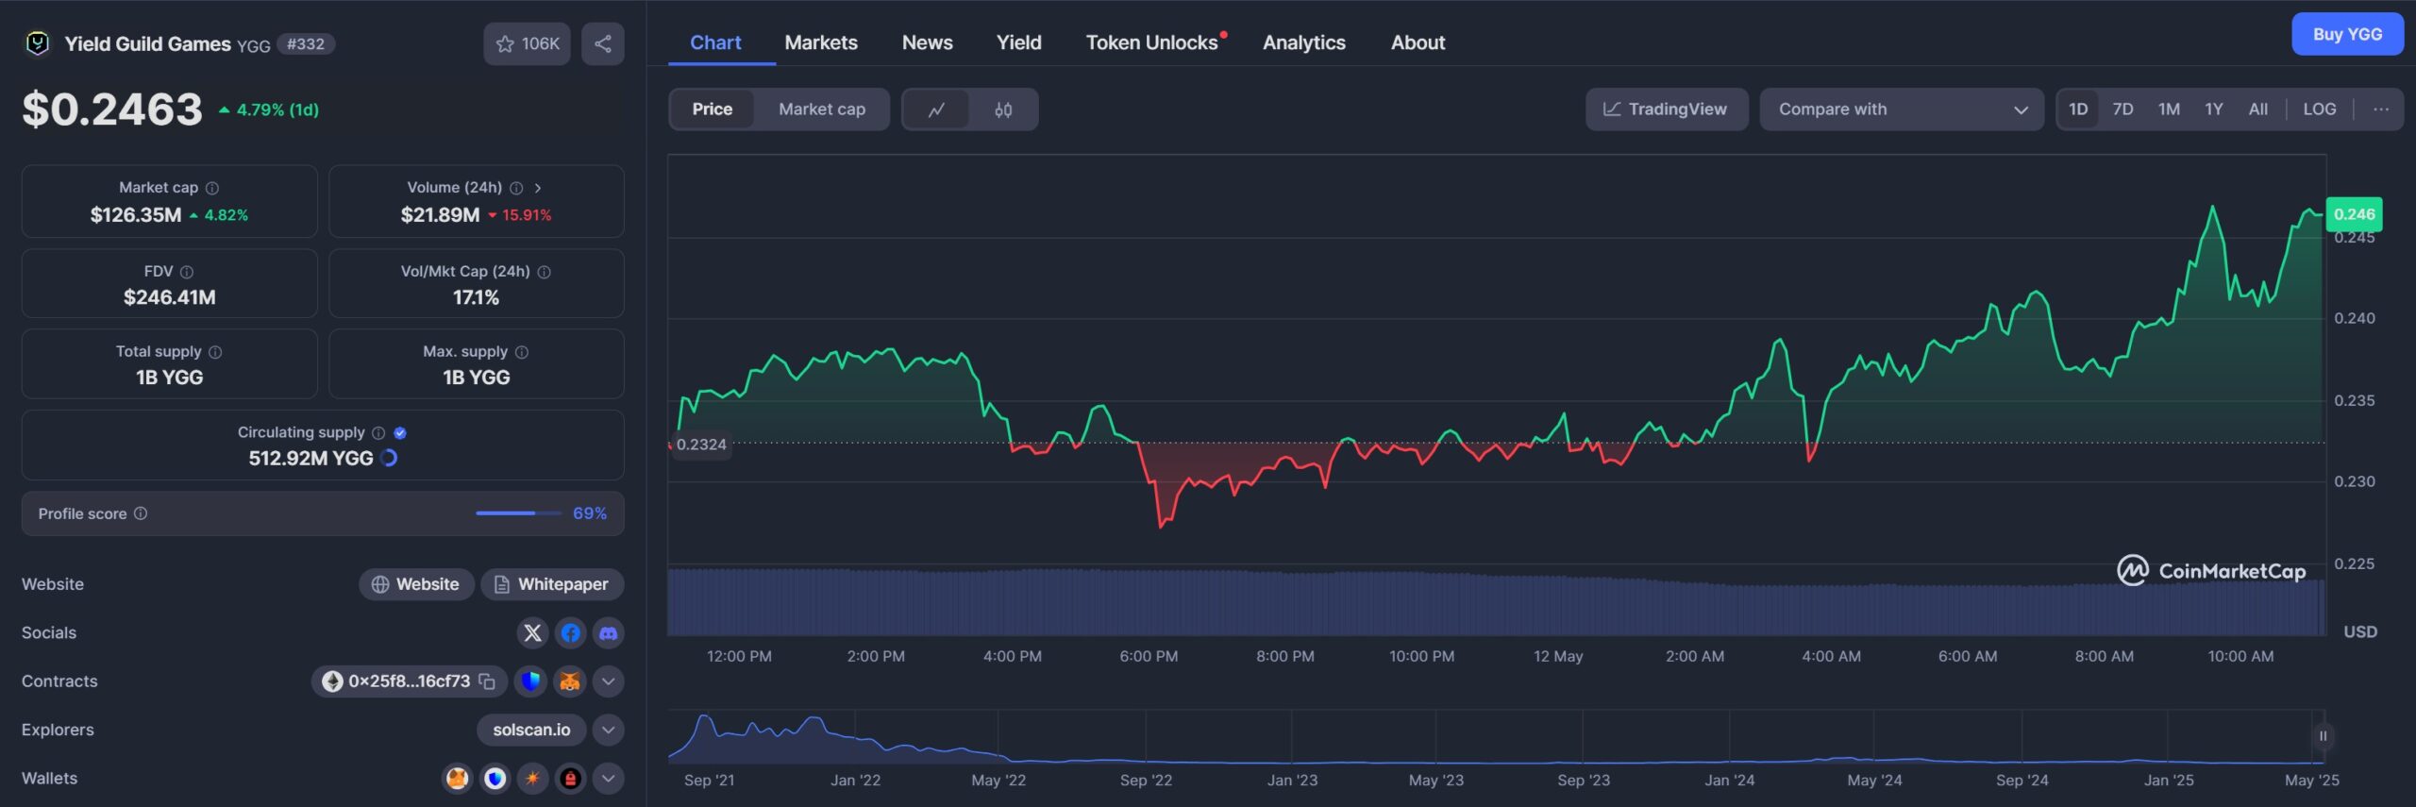Expand more explorers chevron
The image size is (2416, 807).
point(609,730)
